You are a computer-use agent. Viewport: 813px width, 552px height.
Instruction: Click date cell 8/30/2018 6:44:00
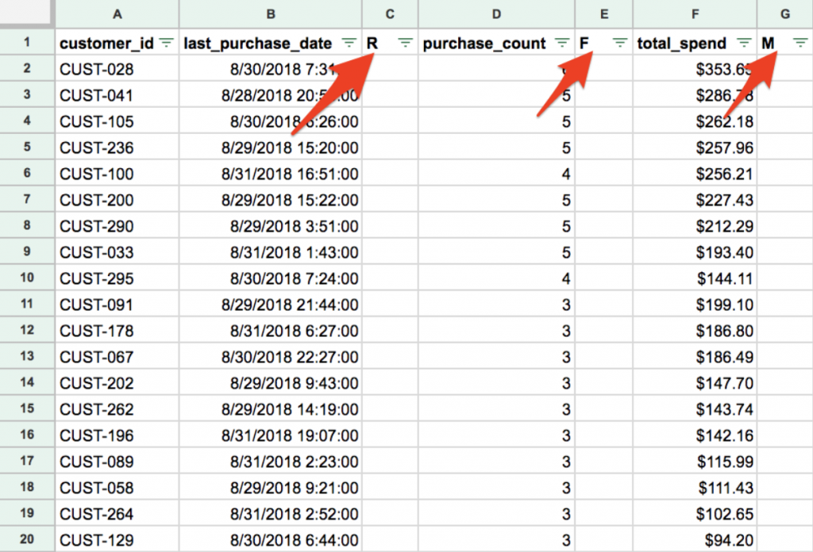[x=271, y=539]
